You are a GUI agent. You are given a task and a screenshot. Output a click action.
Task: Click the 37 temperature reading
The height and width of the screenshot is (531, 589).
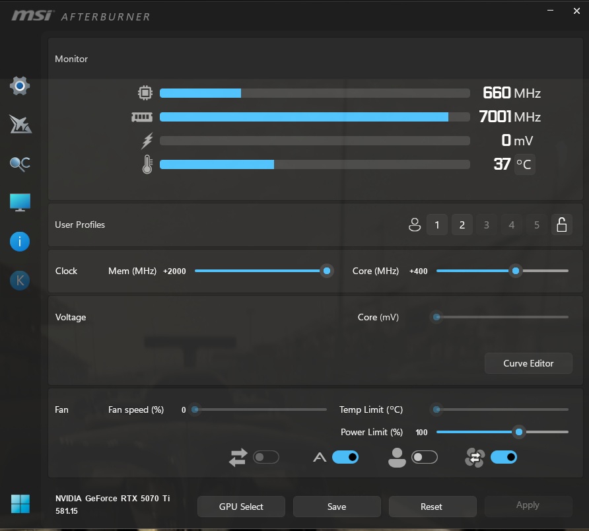pyautogui.click(x=502, y=164)
